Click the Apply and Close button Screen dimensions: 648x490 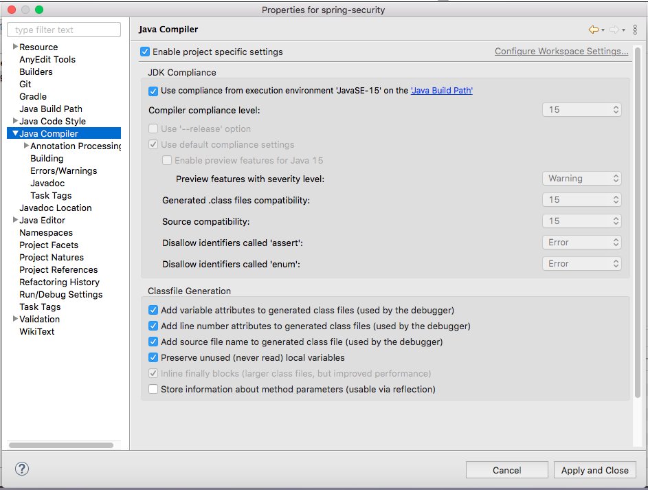(x=594, y=470)
